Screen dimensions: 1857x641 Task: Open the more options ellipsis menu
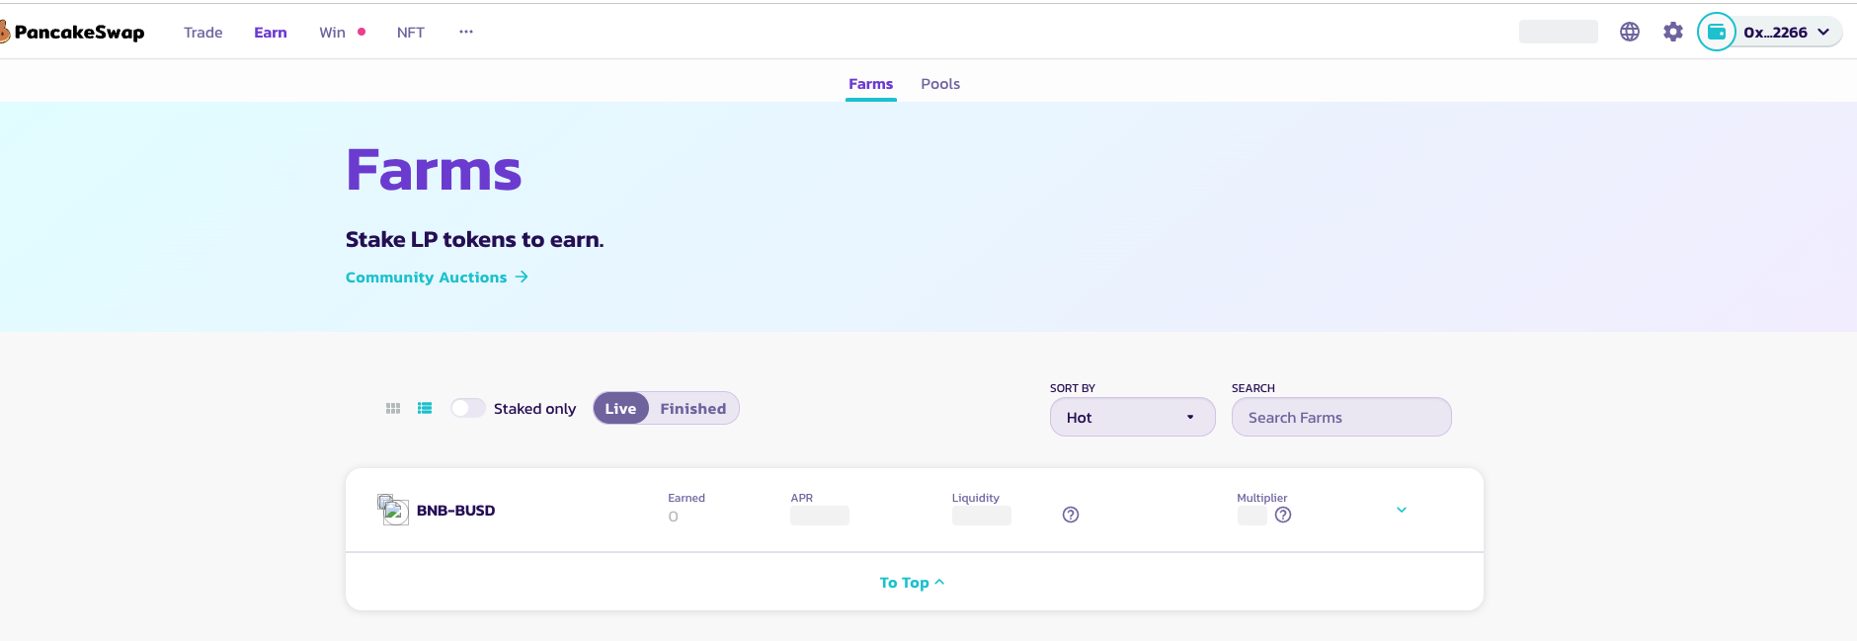click(x=466, y=32)
